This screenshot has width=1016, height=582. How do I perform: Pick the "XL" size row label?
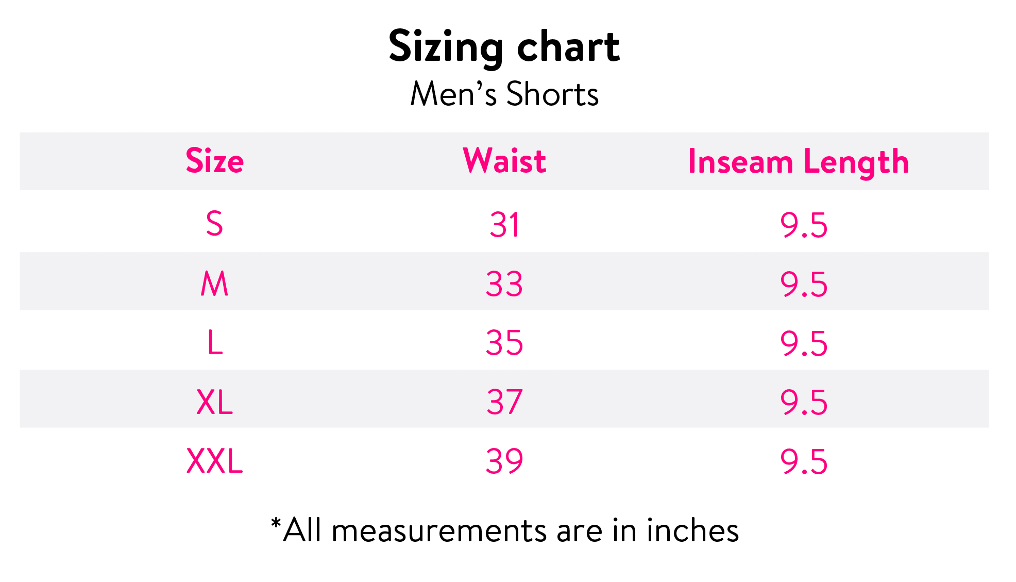[x=214, y=402]
